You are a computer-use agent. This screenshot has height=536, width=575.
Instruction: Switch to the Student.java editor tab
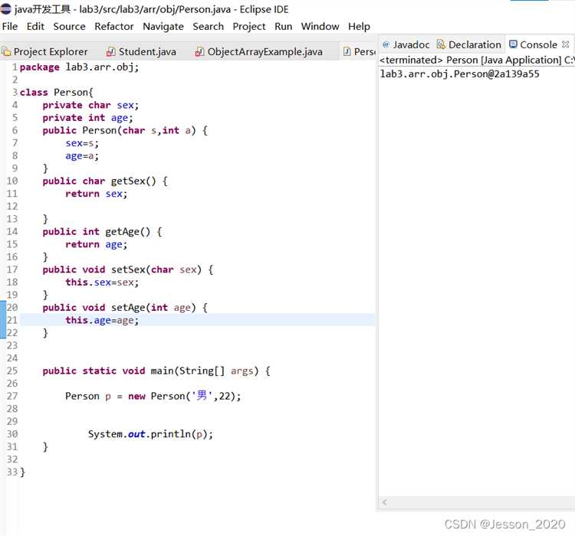pos(141,52)
